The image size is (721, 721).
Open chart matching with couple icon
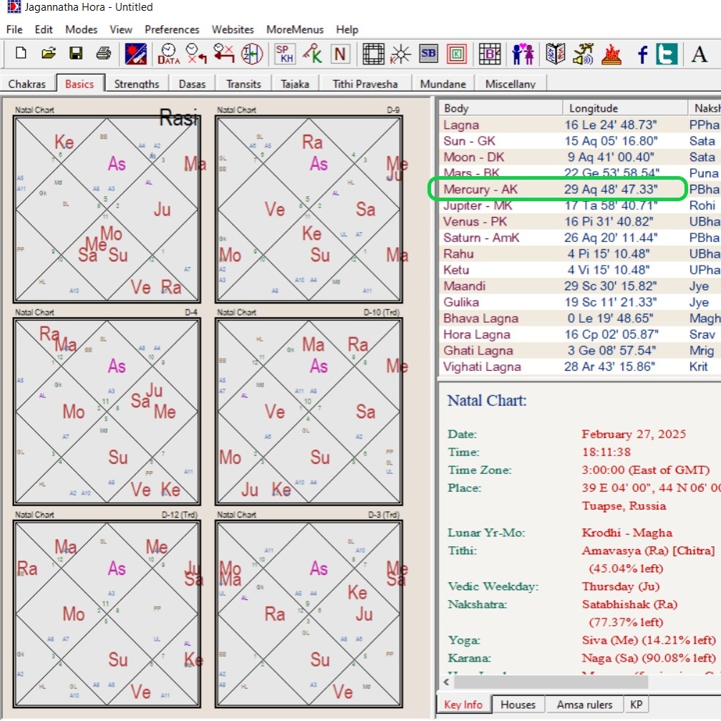(523, 54)
